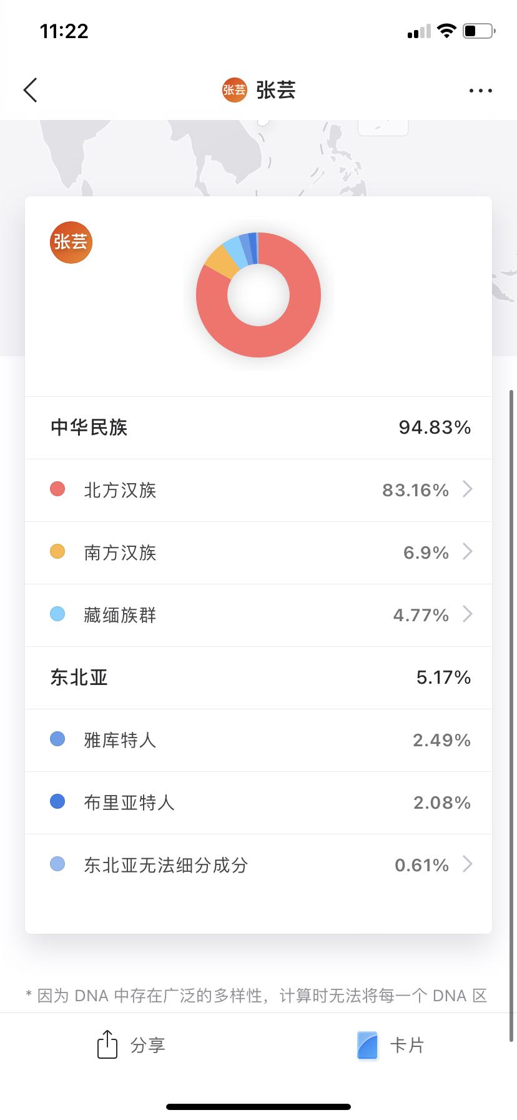Tap the map area behind the card

[125, 156]
